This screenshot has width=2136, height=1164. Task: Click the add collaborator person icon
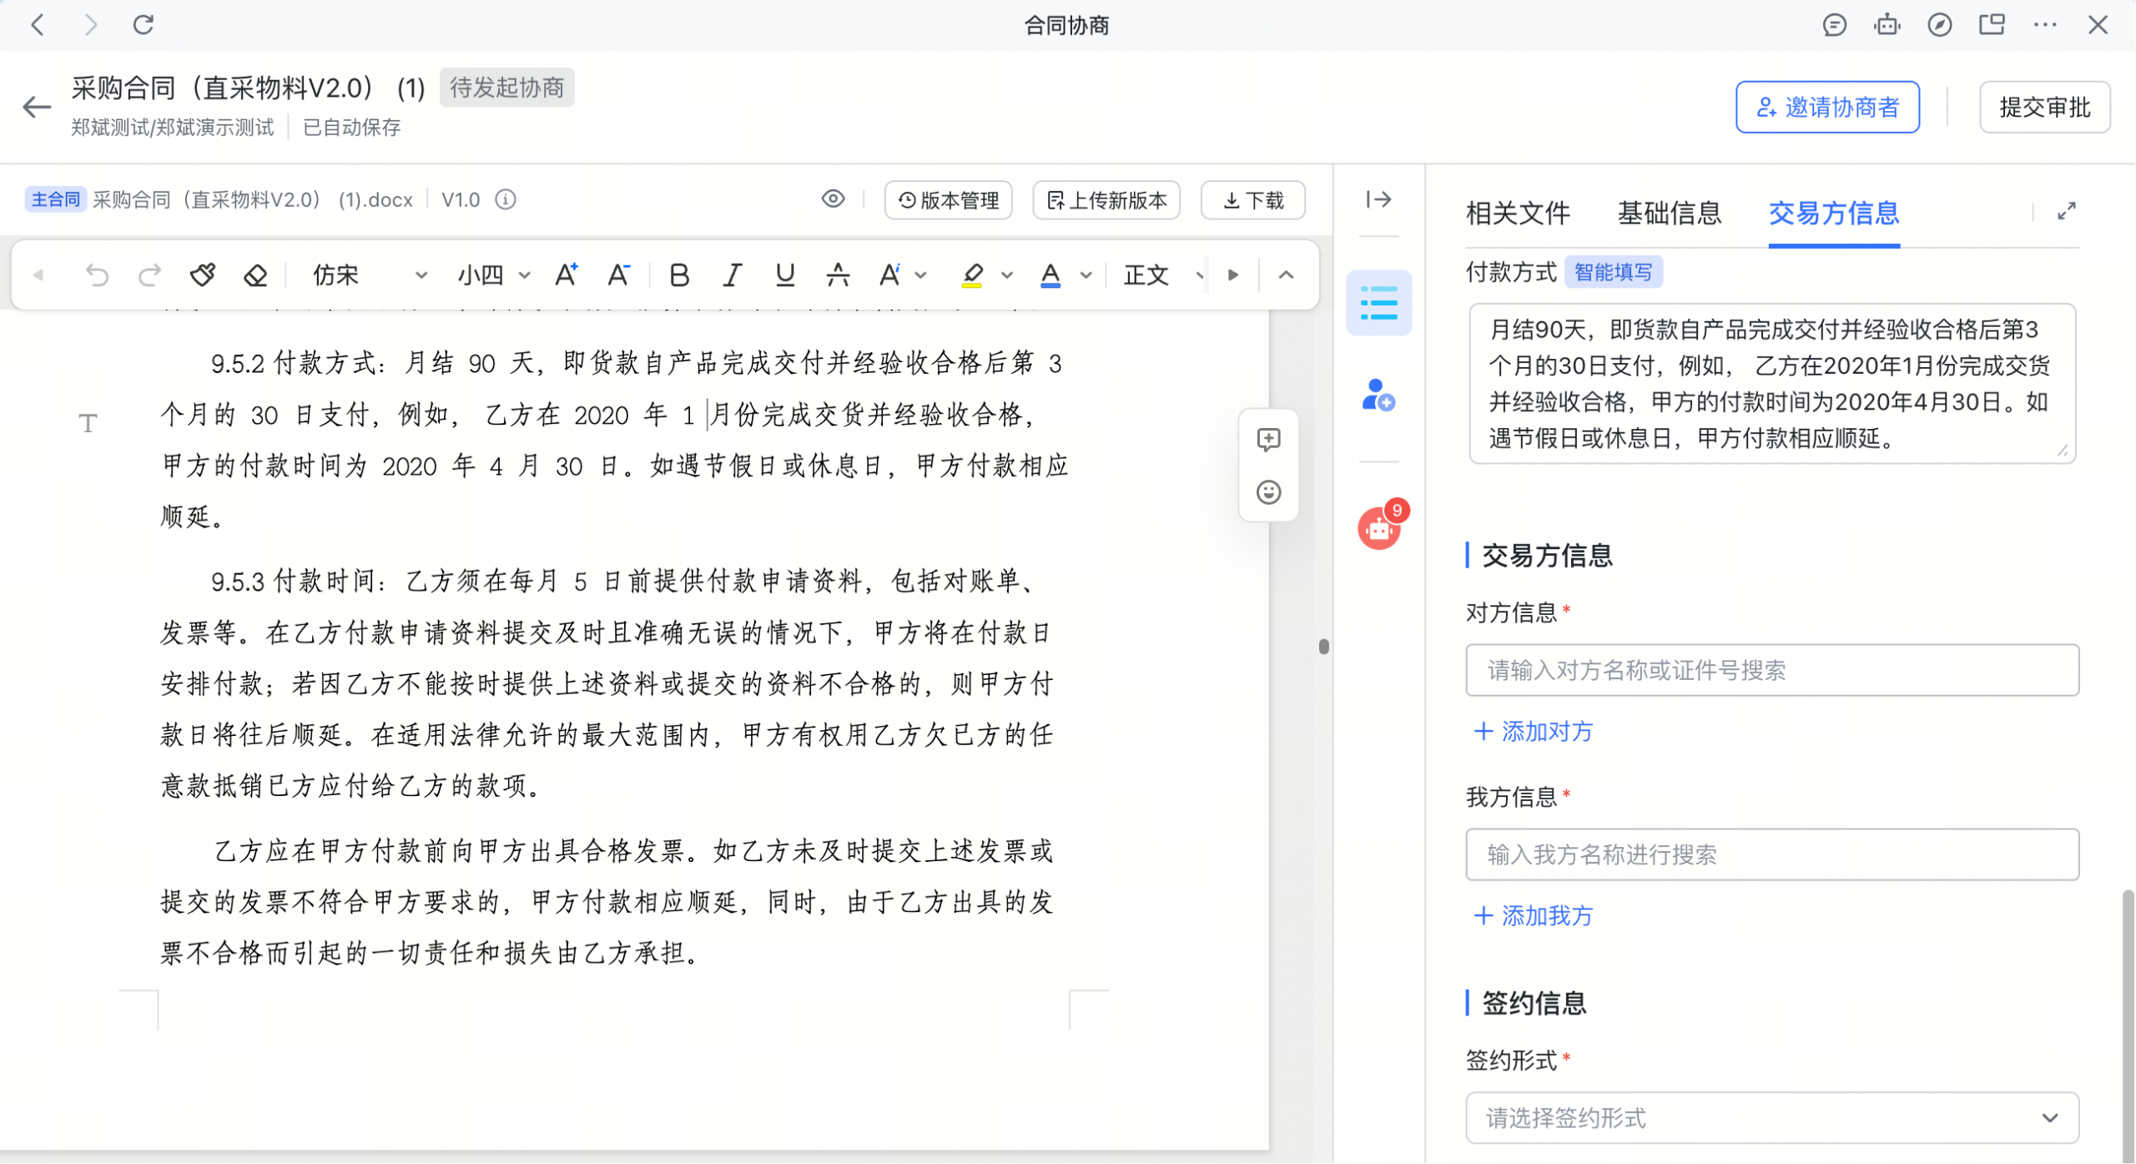point(1378,396)
